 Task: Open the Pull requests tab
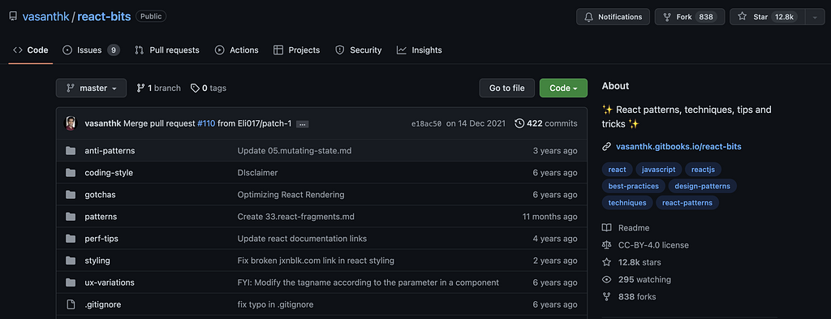click(x=167, y=50)
